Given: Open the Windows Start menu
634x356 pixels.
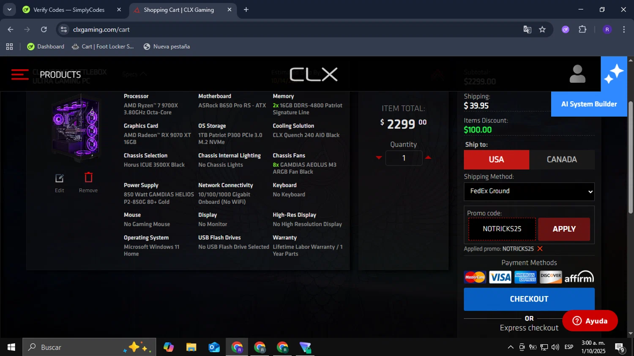Looking at the screenshot, I should coord(11,347).
